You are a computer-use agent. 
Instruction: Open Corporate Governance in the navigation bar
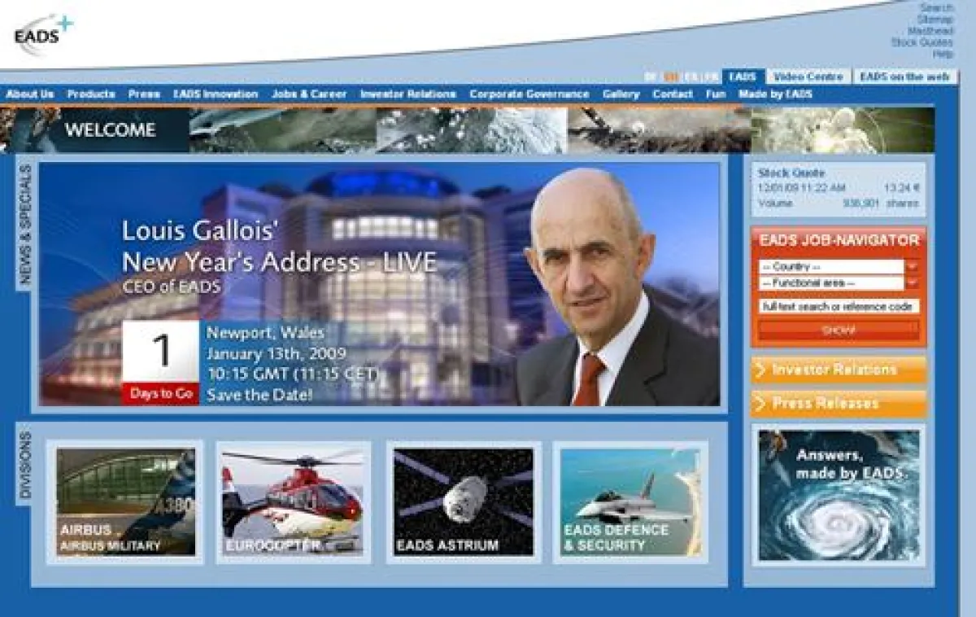[x=529, y=94]
